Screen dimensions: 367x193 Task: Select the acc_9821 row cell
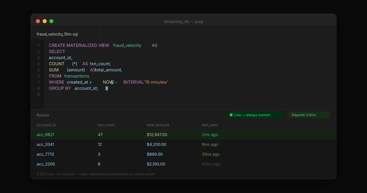pos(45,134)
